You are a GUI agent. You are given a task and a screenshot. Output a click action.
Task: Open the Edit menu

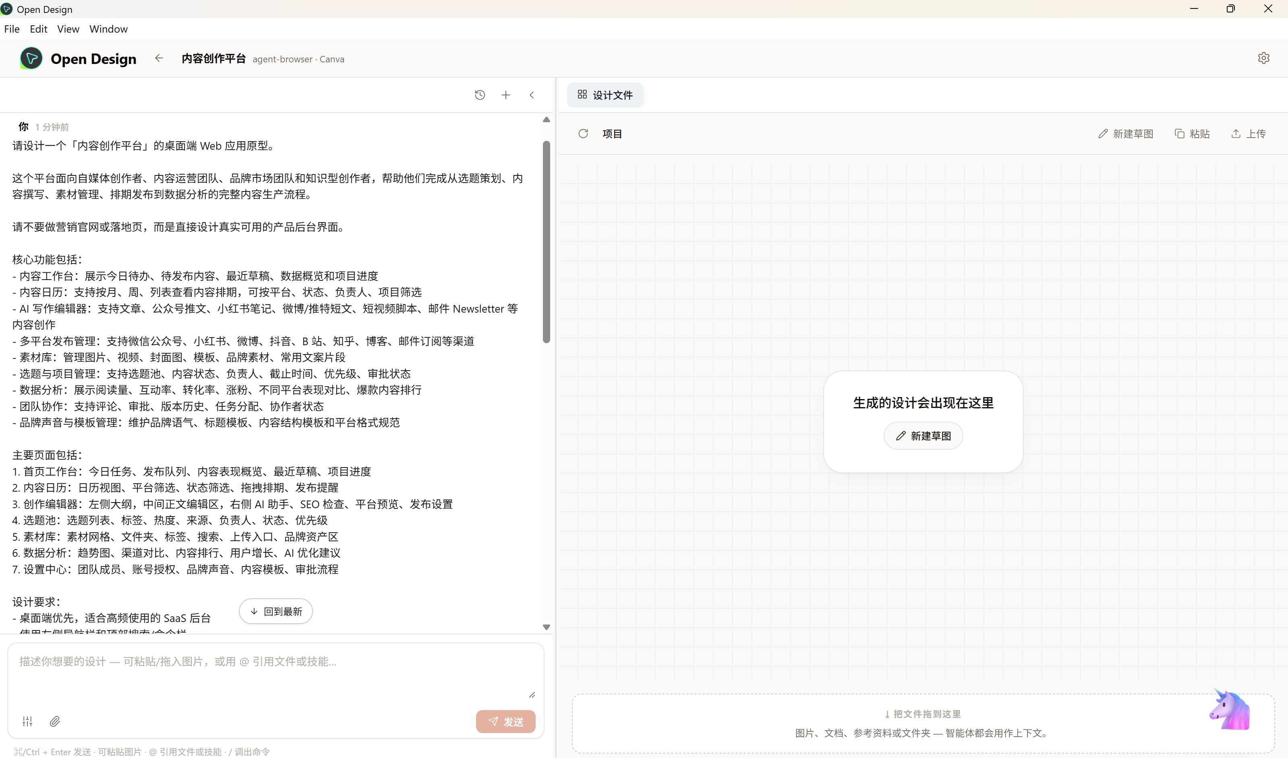38,29
